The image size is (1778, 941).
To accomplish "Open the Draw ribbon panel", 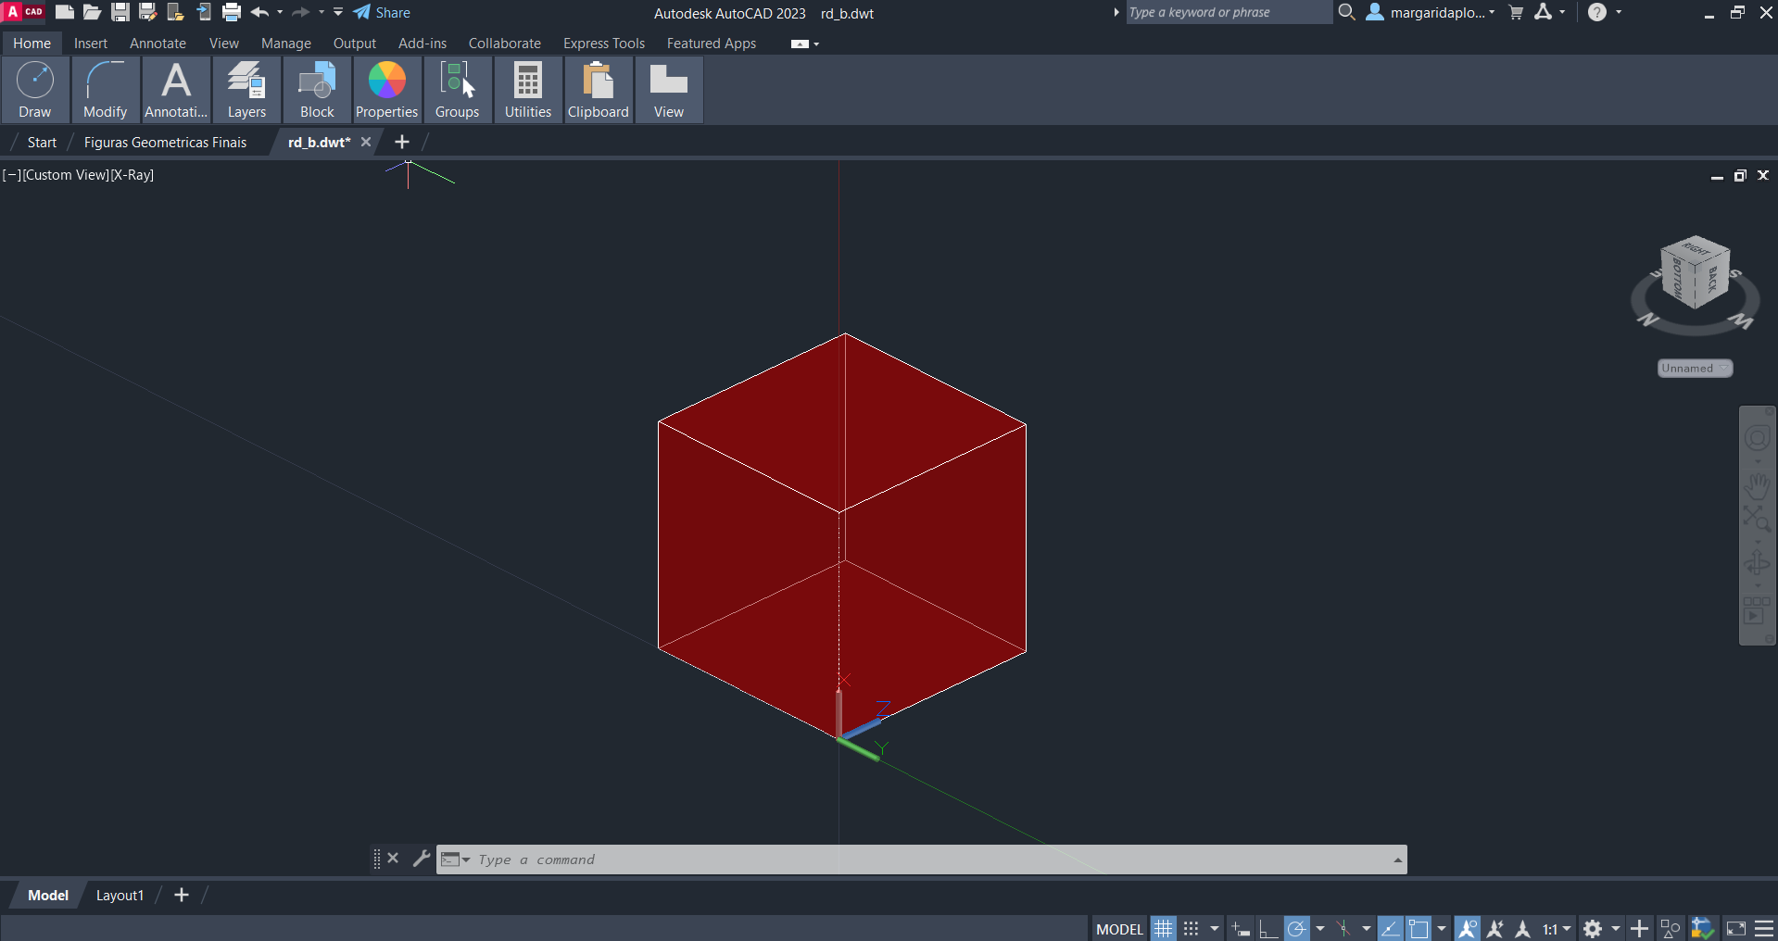I will pyautogui.click(x=35, y=90).
